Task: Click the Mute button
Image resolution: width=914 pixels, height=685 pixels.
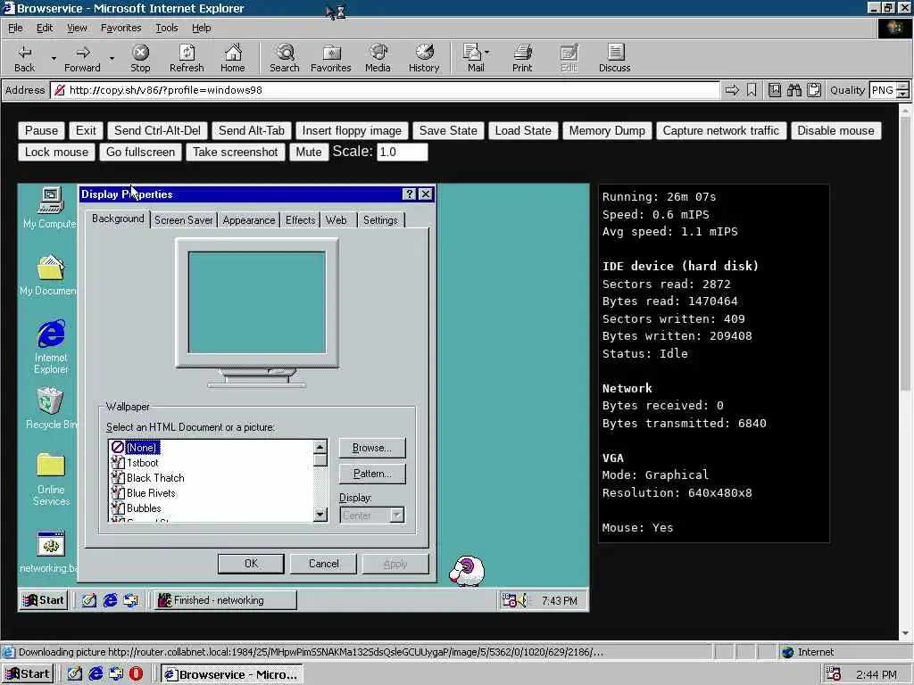Action: [308, 152]
